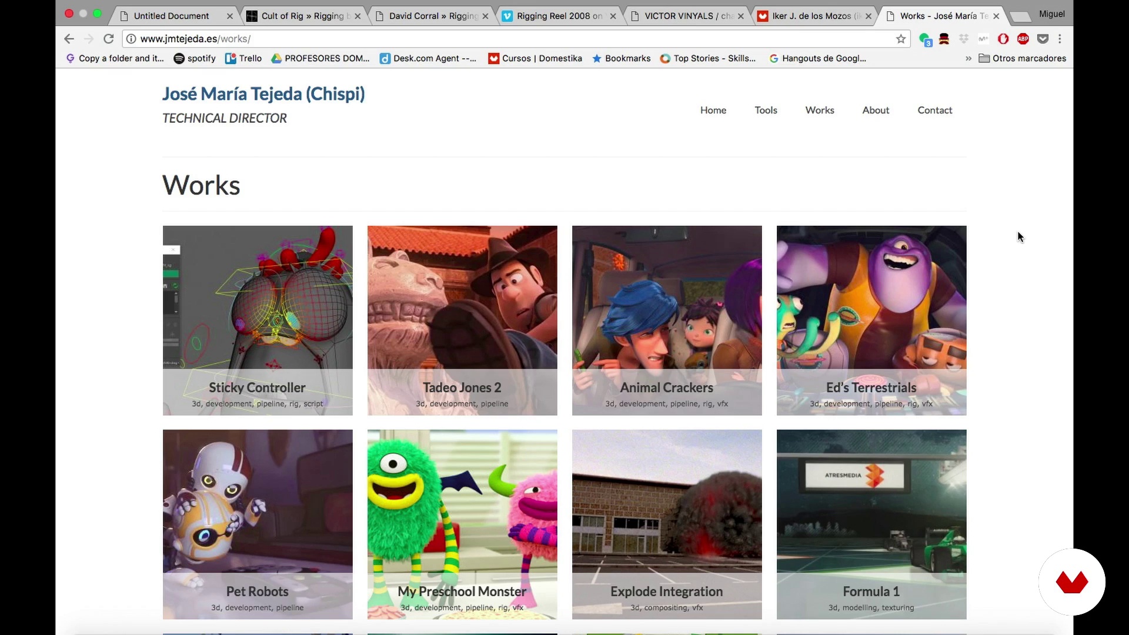Save page with the Pocket extension icon
Screen dimensions: 1129x635
pyautogui.click(x=1043, y=39)
